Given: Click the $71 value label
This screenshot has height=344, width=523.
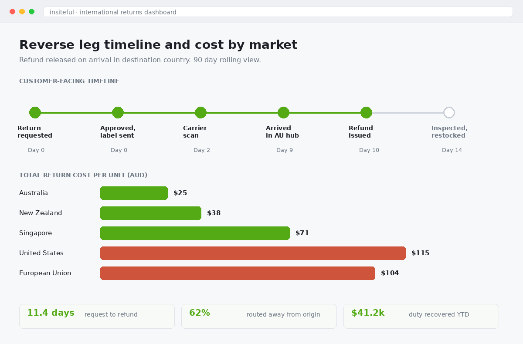Looking at the screenshot, I should click(x=302, y=233).
